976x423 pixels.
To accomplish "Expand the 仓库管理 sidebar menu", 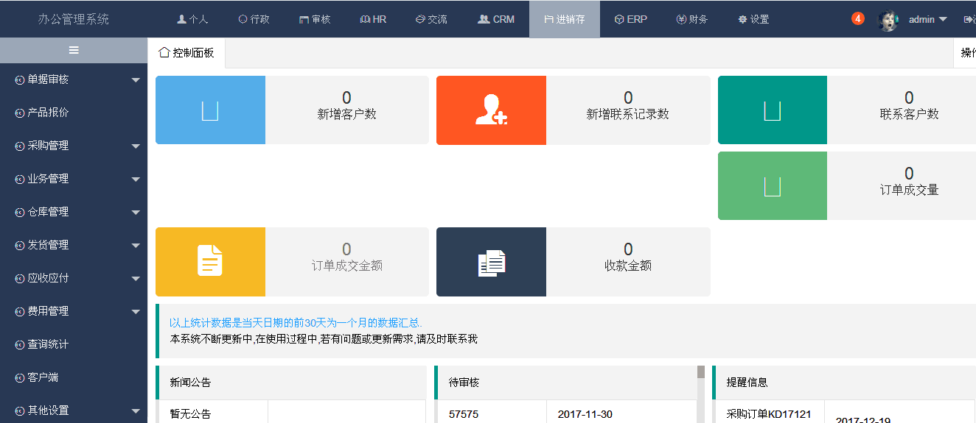I will click(x=74, y=212).
